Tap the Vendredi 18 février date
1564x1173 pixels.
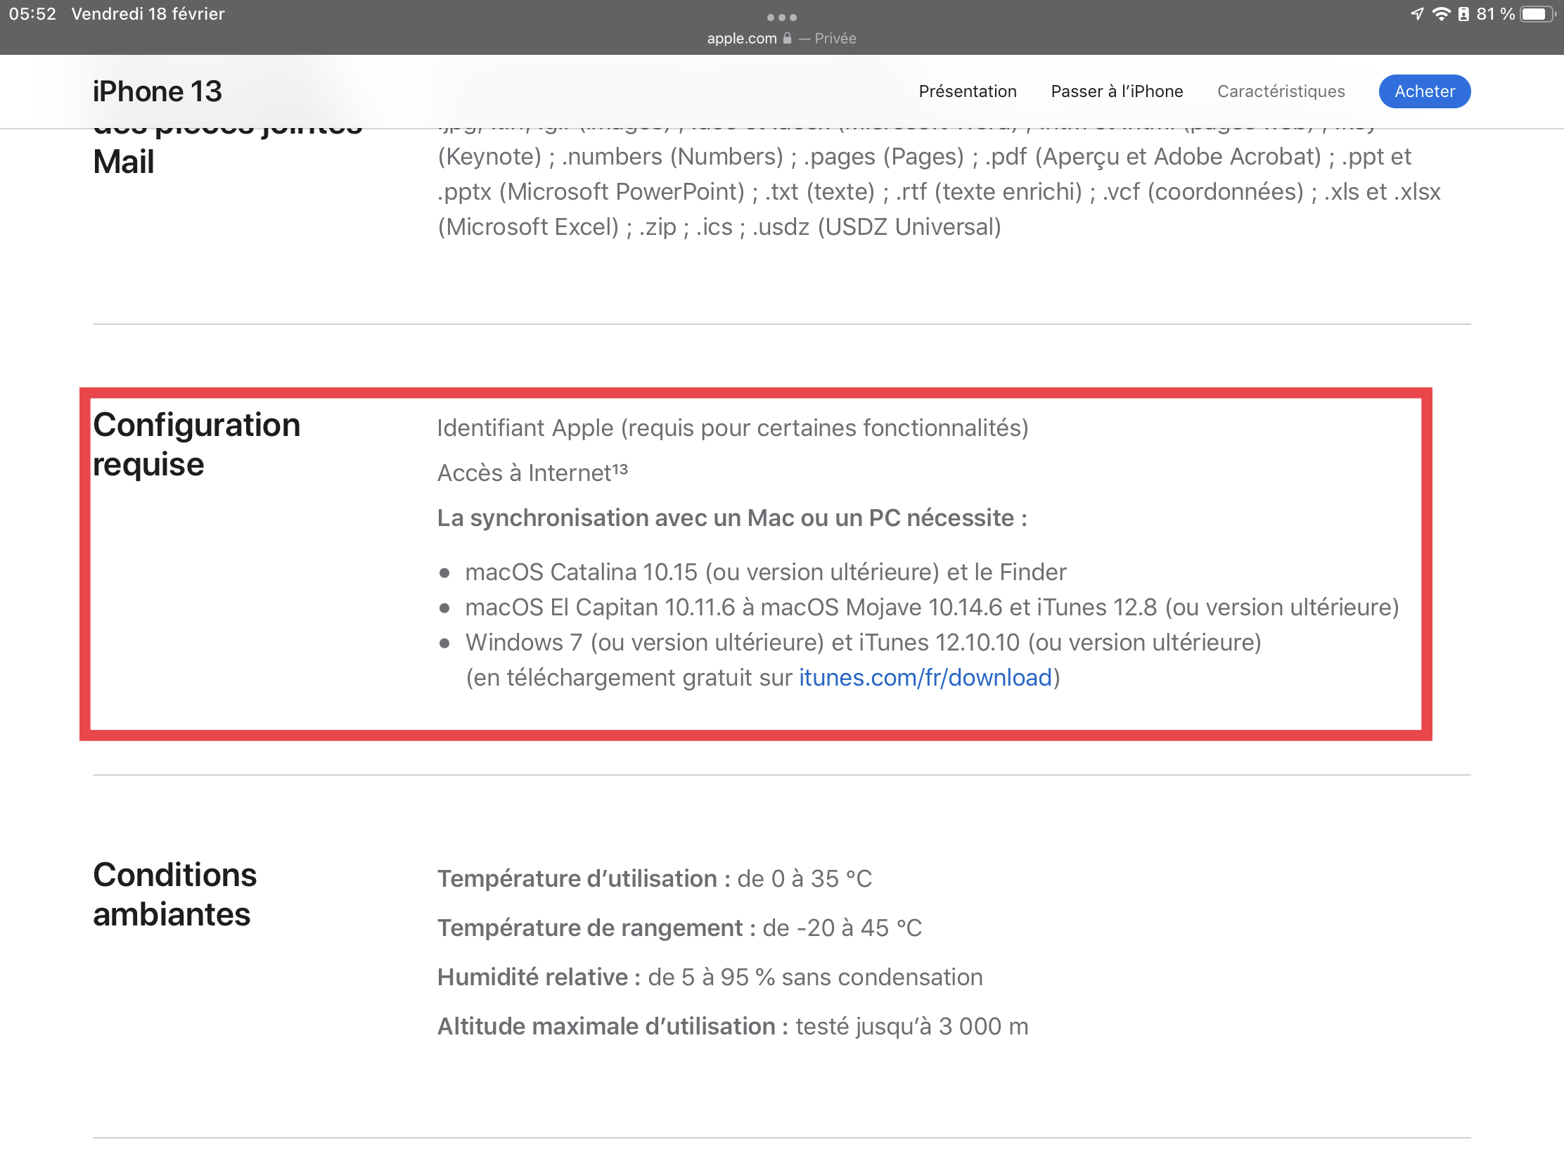[148, 14]
